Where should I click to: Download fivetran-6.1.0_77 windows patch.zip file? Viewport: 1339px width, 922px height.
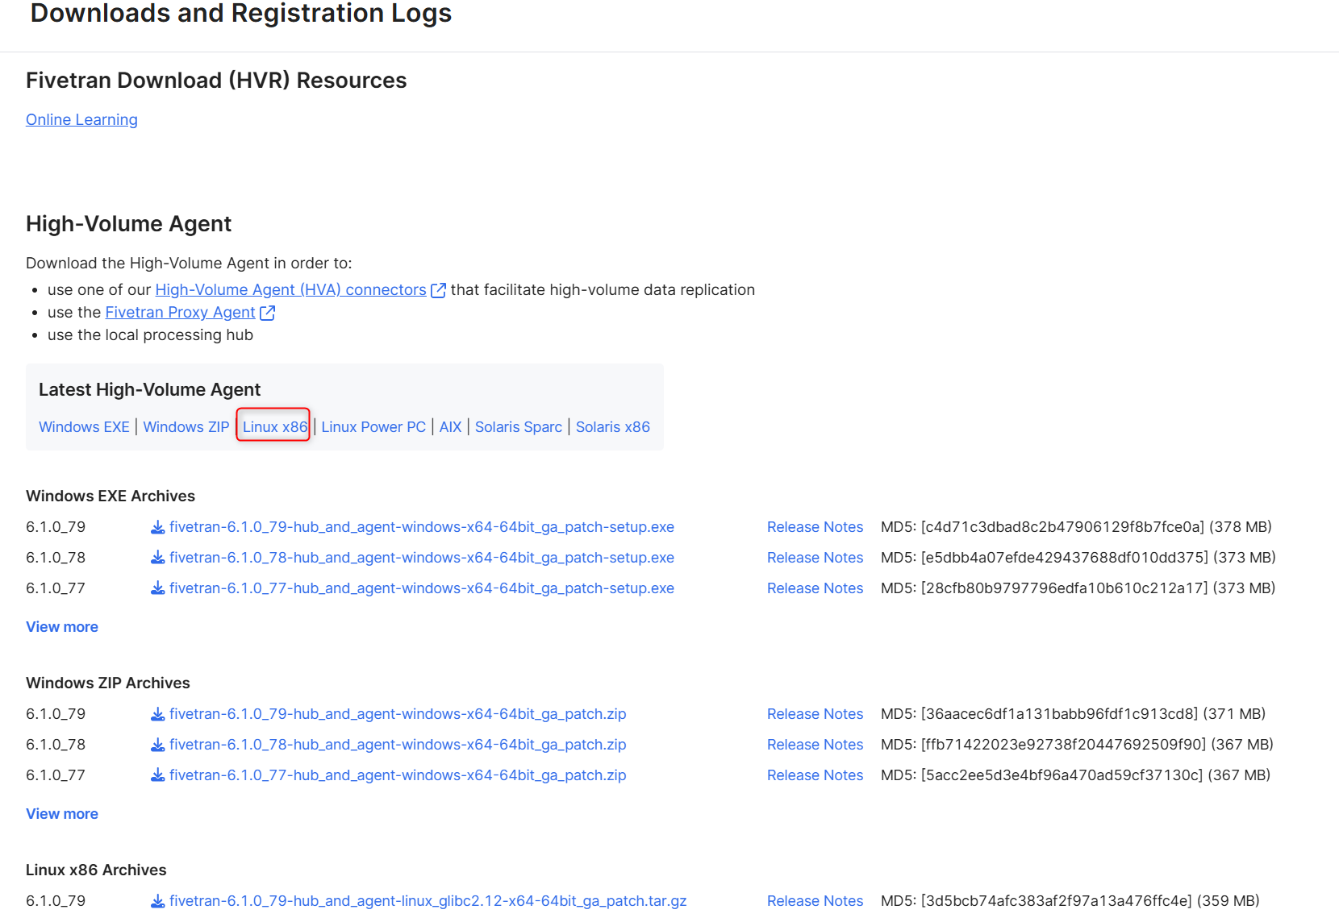398,775
